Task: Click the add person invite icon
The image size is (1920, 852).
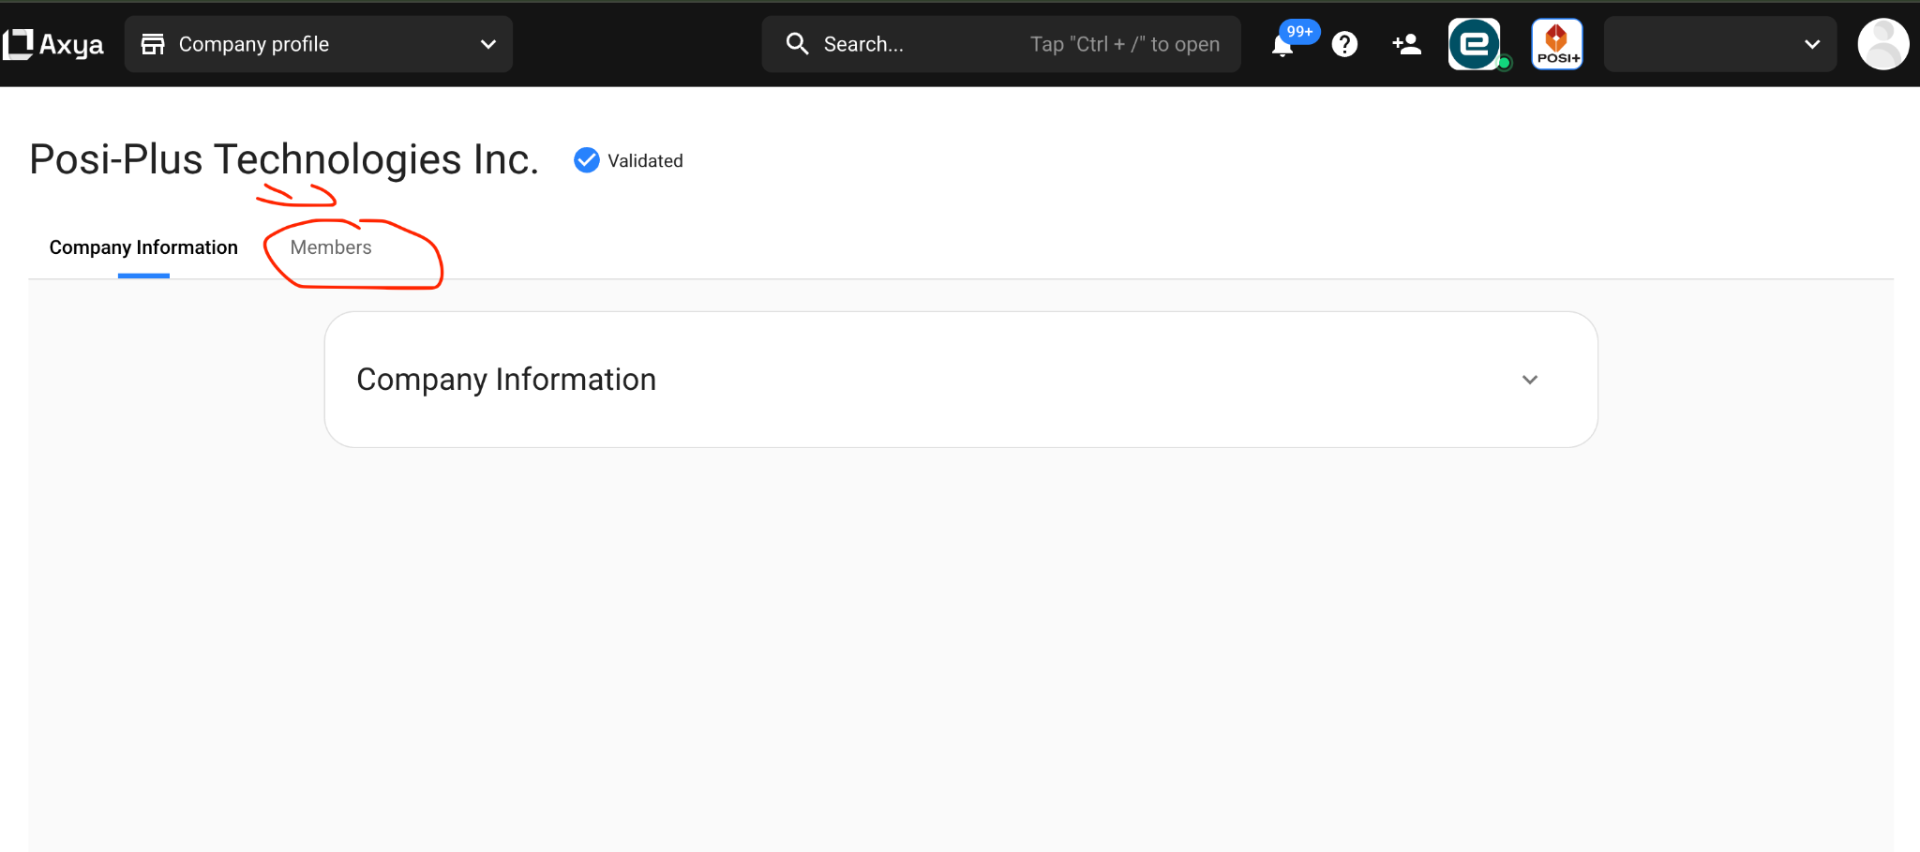Action: pyautogui.click(x=1406, y=44)
